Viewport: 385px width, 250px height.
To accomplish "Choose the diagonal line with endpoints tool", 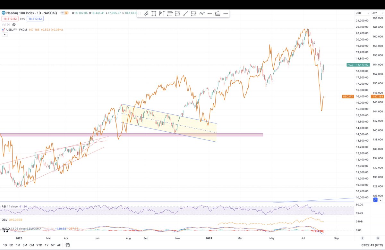I will pos(186,13).
